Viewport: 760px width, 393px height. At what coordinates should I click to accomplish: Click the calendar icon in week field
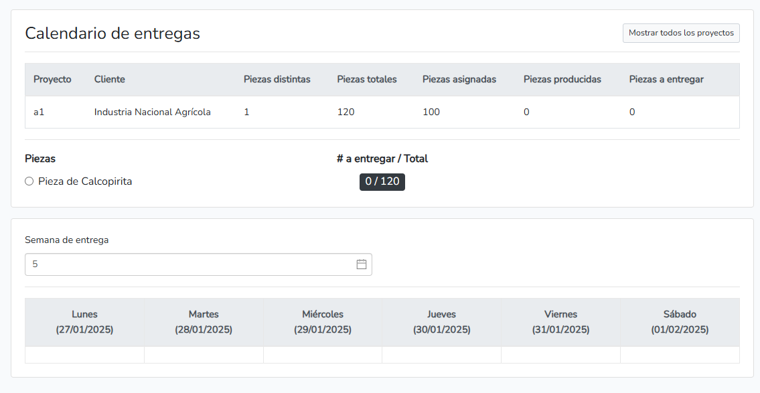coord(362,264)
